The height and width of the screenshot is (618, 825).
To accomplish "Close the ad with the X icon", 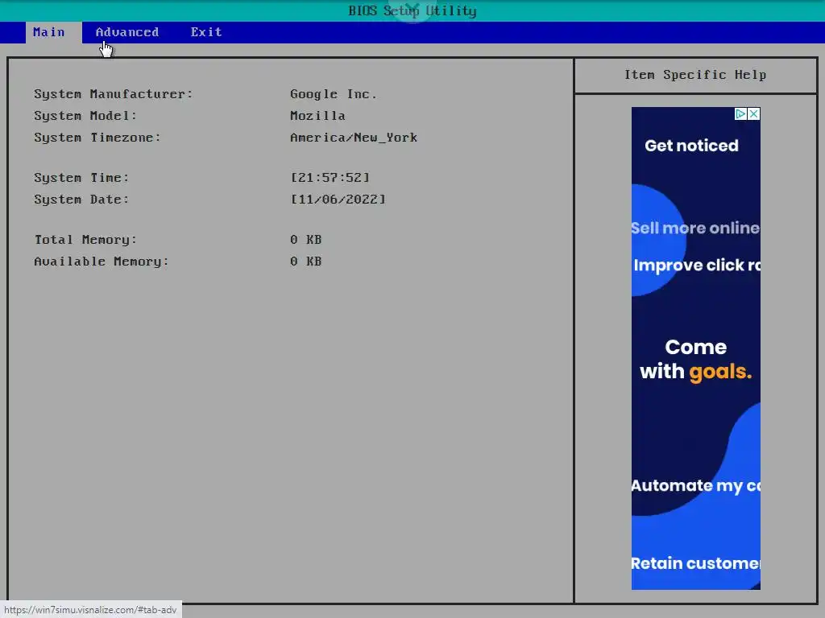I will pos(753,114).
